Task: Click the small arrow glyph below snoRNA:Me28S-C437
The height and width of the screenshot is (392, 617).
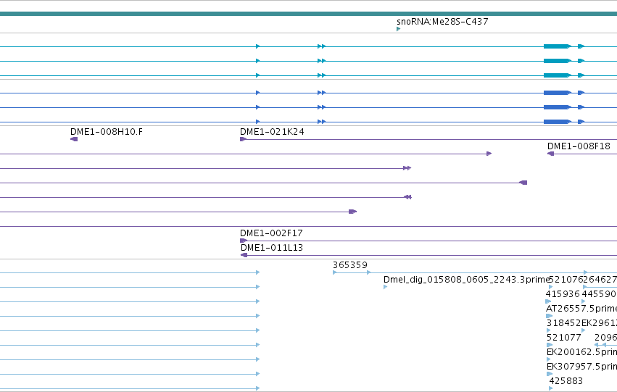Action: (x=399, y=29)
